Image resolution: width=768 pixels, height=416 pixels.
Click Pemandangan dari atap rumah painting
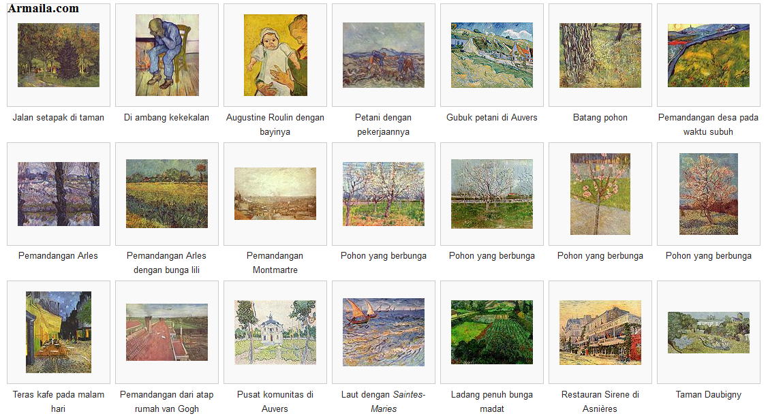pos(167,332)
